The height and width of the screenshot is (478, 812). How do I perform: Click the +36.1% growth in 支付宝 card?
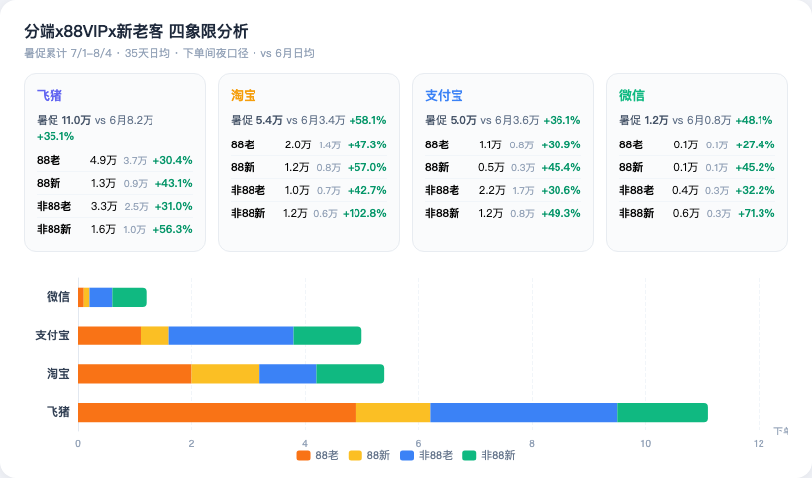click(x=561, y=120)
